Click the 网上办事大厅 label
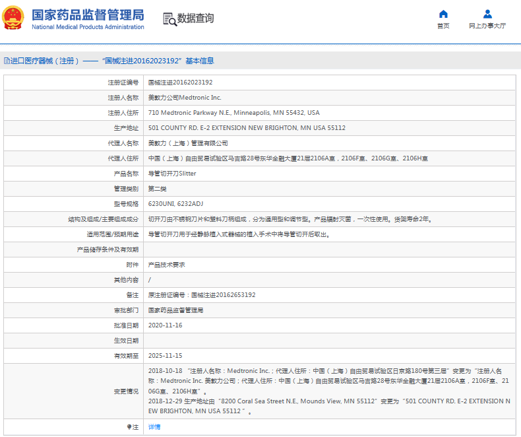The height and width of the screenshot is (437, 521). (x=487, y=26)
